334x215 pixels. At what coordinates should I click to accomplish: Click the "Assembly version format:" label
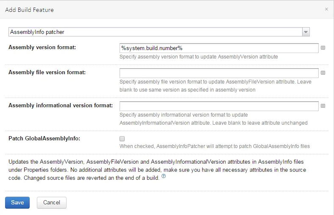(x=42, y=47)
